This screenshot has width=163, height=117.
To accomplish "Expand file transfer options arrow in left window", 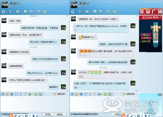I will 21,12.
